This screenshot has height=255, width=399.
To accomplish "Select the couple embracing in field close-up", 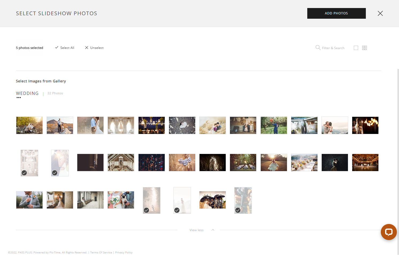I will coord(90,125).
